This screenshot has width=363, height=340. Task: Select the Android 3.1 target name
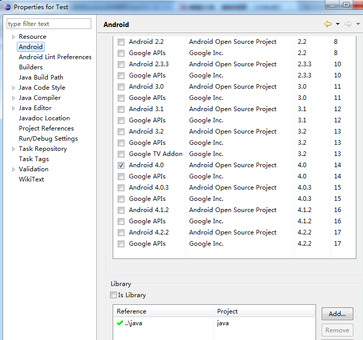coord(146,109)
